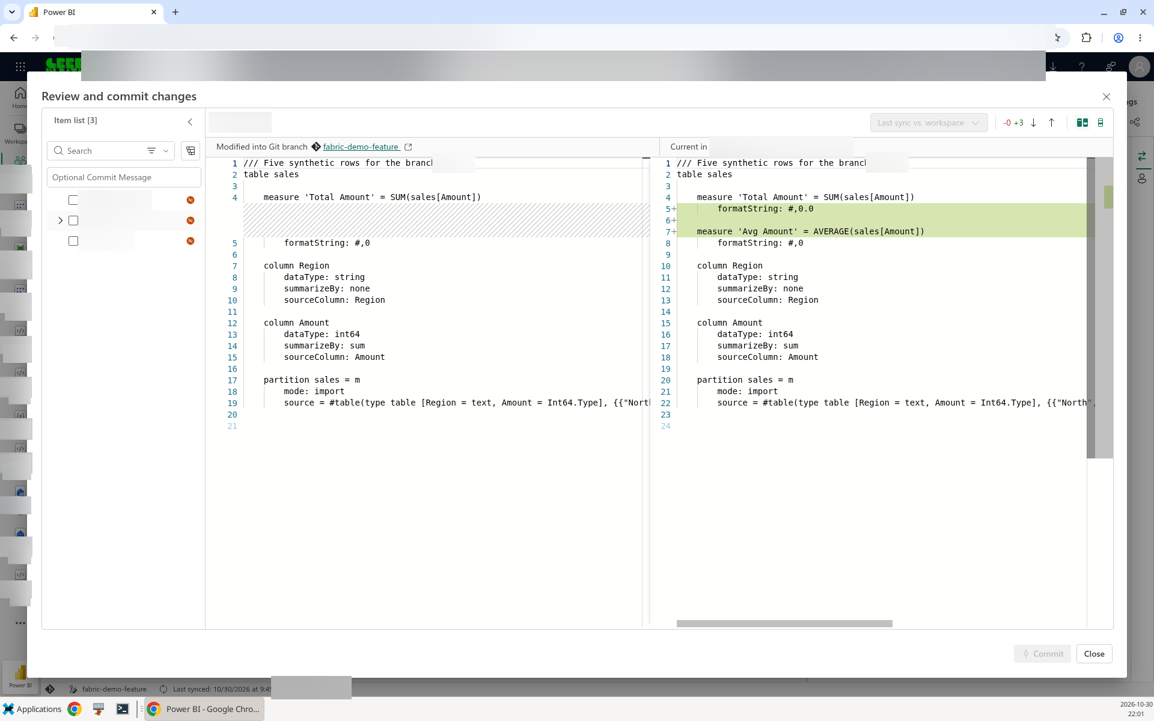The image size is (1154, 721).
Task: Open a new browser tab
Action: [176, 12]
